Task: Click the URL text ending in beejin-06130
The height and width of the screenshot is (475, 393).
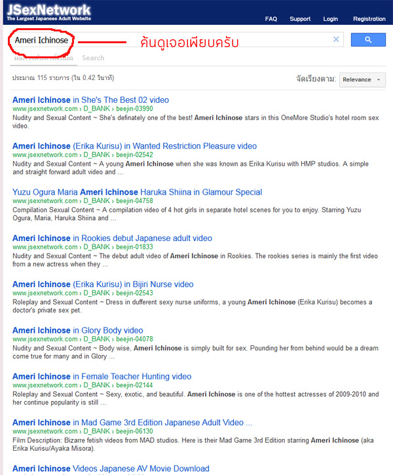Action: (x=83, y=431)
